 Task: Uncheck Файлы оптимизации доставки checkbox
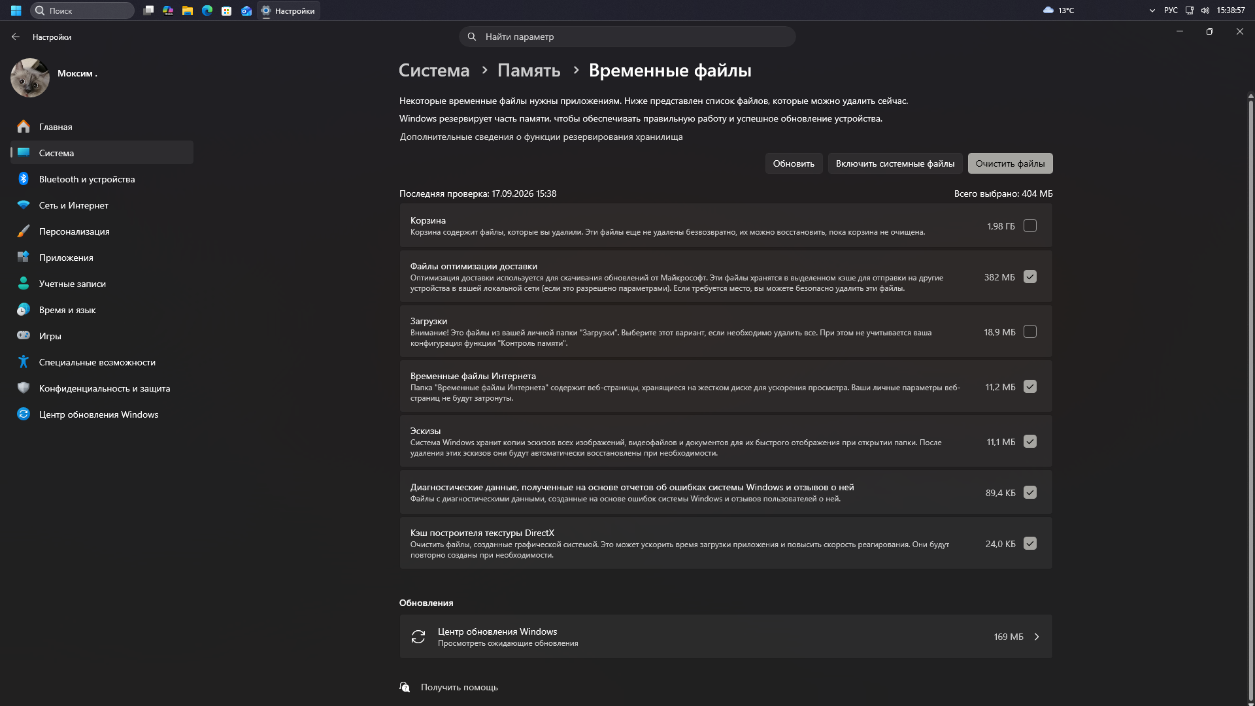coord(1030,277)
